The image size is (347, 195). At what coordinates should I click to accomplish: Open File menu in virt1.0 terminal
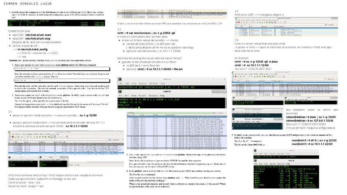pos(121,83)
